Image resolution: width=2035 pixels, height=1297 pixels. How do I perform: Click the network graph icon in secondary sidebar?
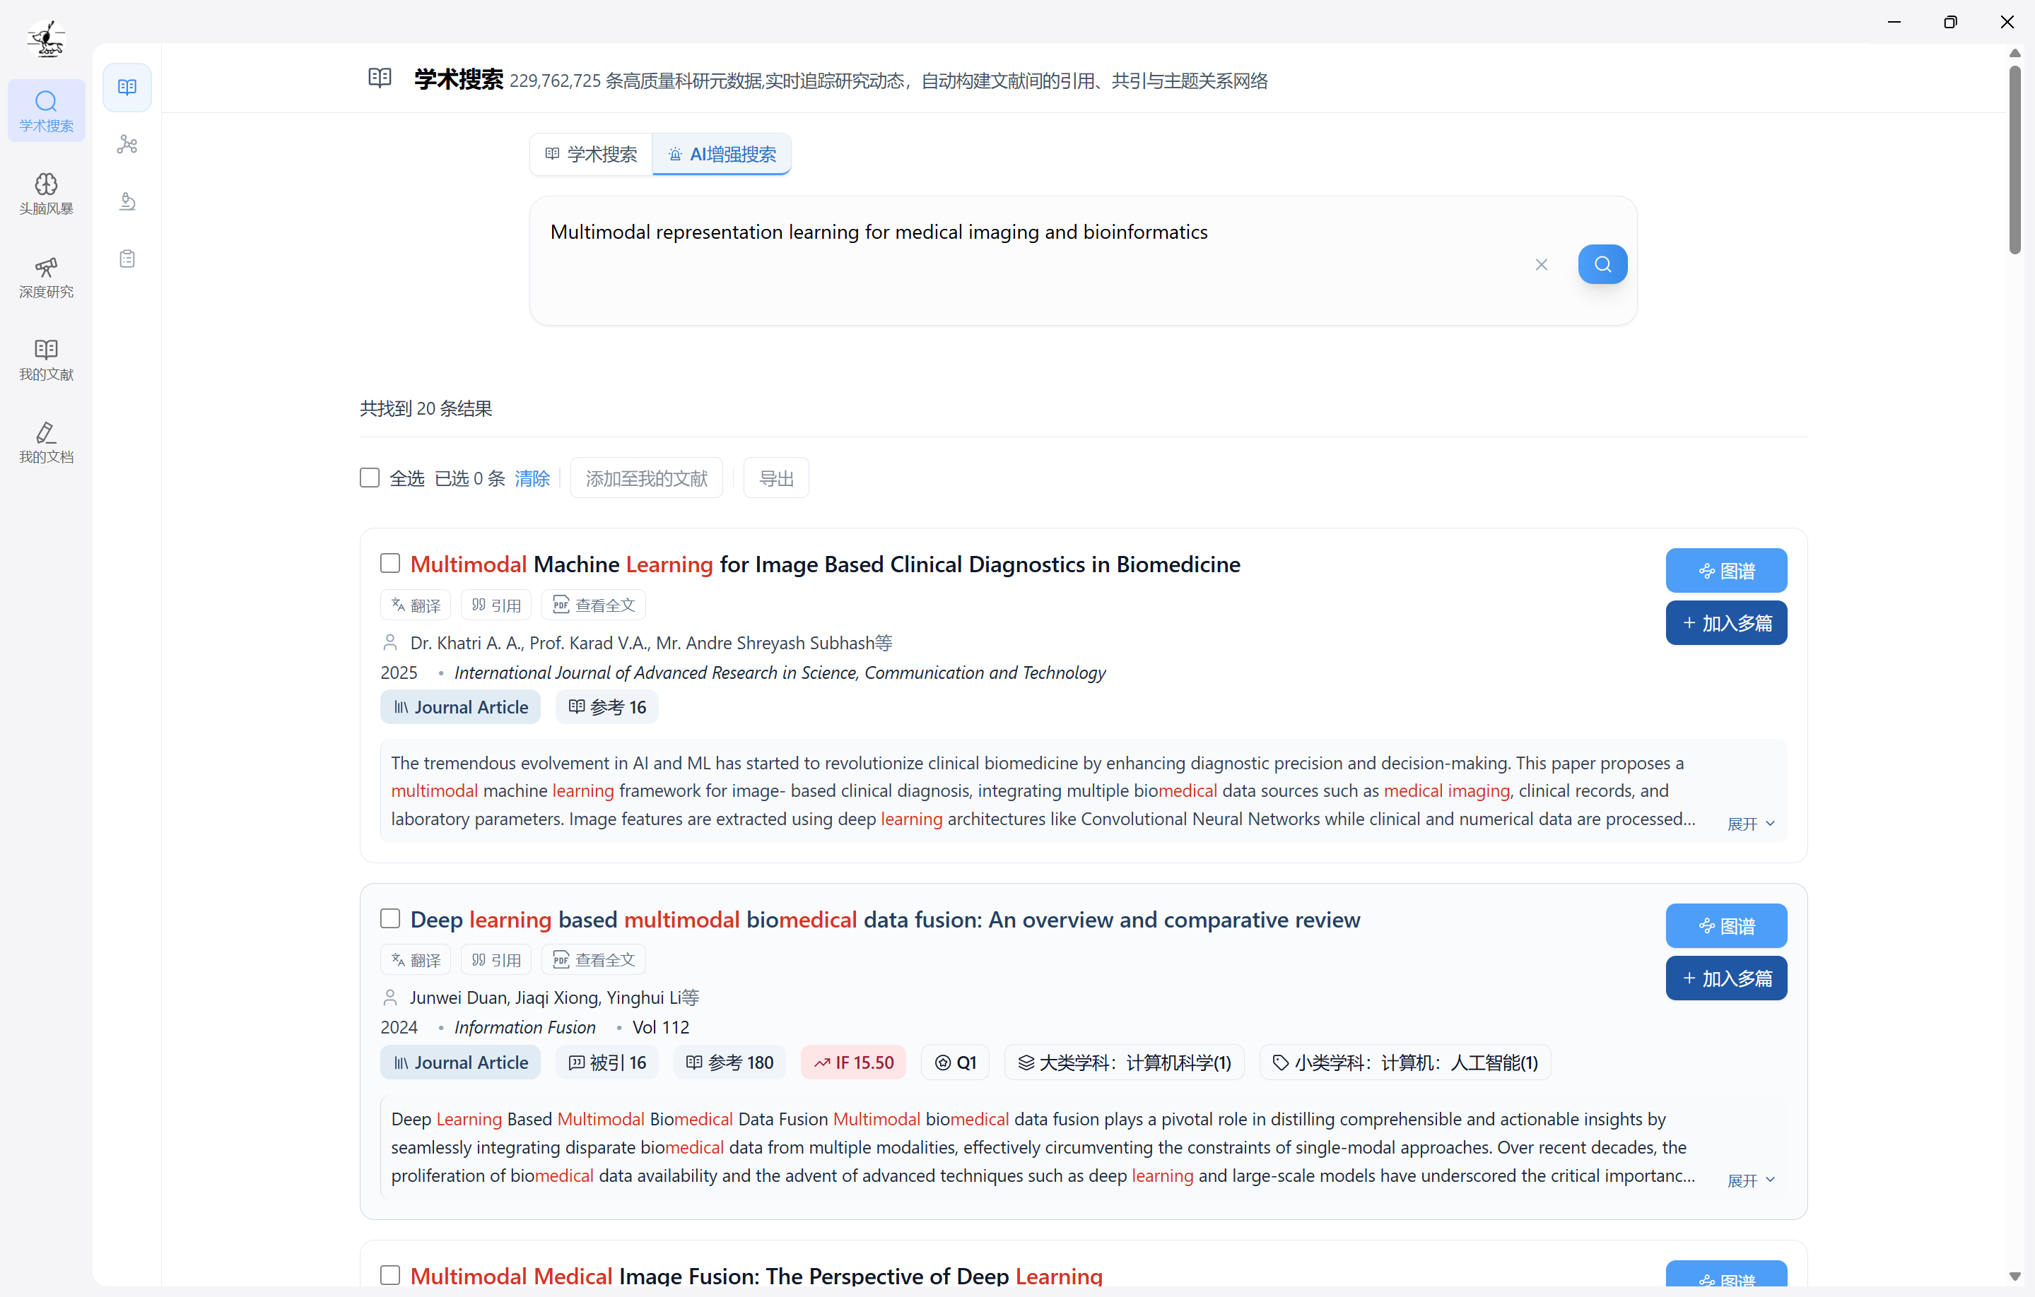pyautogui.click(x=127, y=144)
